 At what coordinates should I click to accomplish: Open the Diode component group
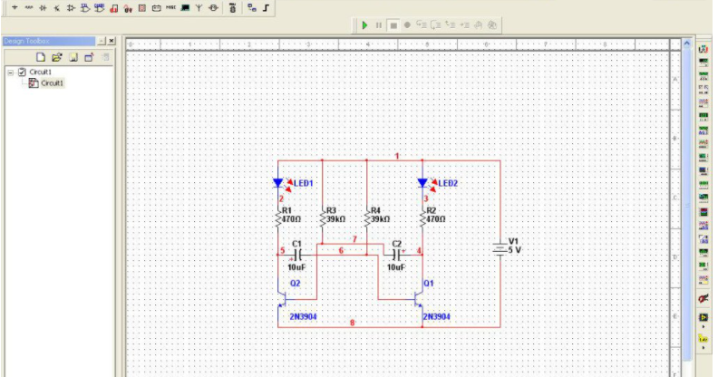coord(43,8)
